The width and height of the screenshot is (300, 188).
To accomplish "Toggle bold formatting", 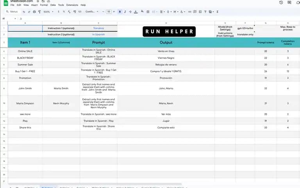I will pos(120,12).
